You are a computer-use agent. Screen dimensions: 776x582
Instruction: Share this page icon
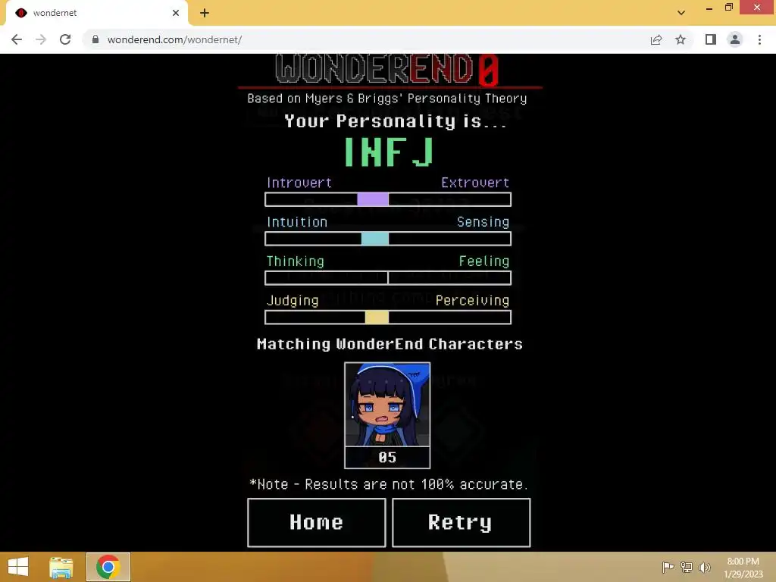656,39
